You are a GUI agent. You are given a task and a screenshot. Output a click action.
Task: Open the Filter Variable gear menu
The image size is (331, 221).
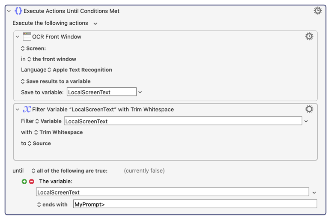[309, 109]
